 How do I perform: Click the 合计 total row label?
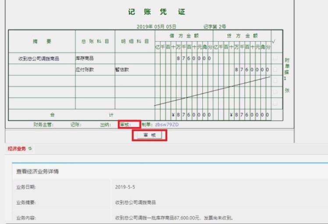(82, 115)
